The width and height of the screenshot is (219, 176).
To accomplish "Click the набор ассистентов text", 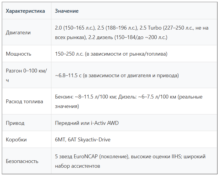I will coord(78,166).
